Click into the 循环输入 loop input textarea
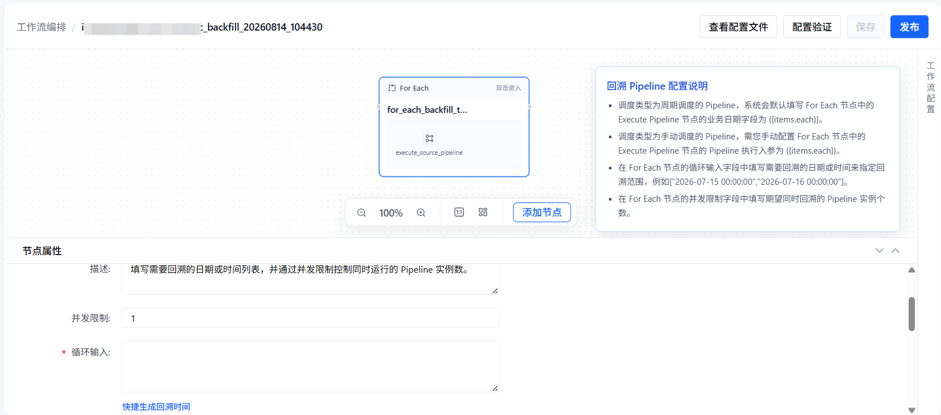Viewport: 941px width, 415px height. click(x=310, y=366)
